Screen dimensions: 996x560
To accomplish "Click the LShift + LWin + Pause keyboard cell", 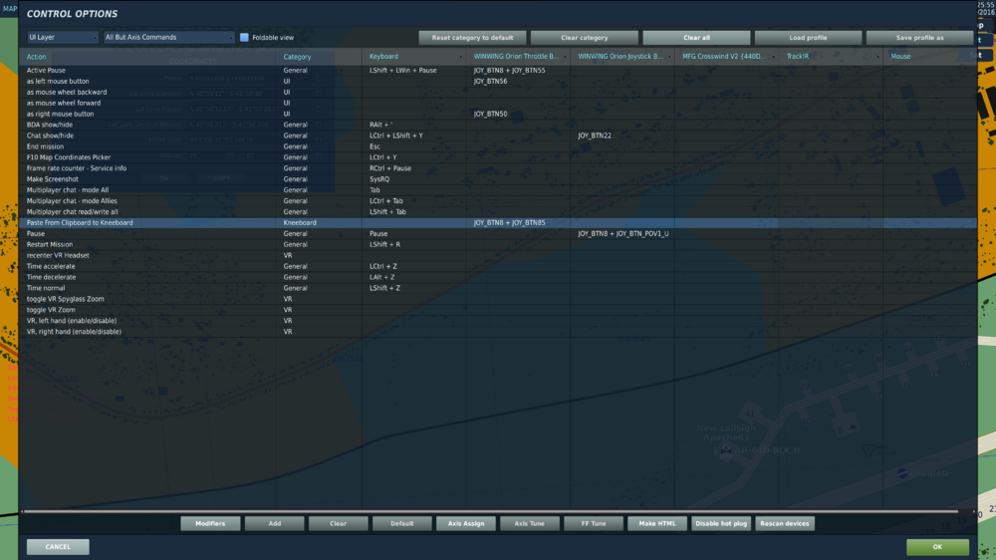I will click(413, 71).
